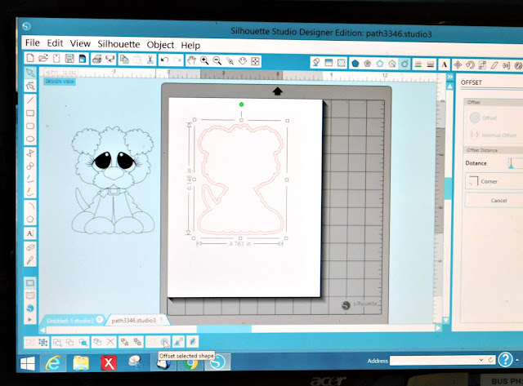Click the green rotation handle above the shape

coord(242,104)
